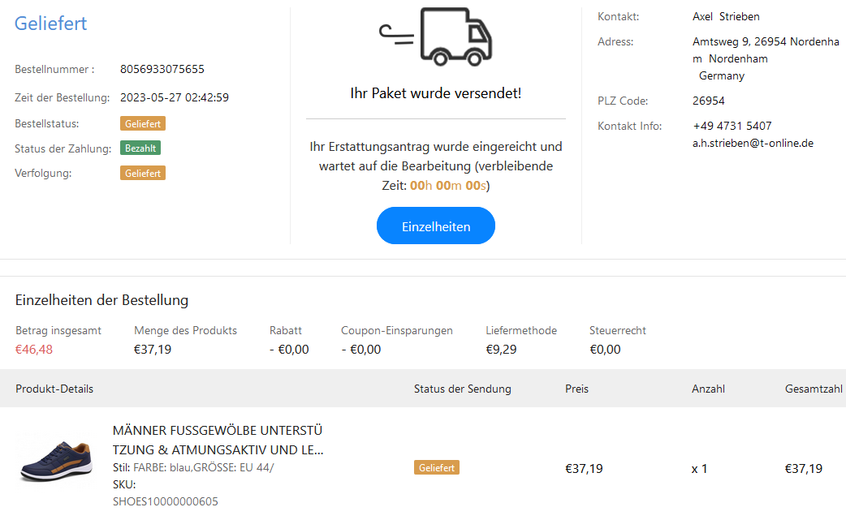Image resolution: width=846 pixels, height=520 pixels.
Task: Click the Geliefert badge beside Verfolgung
Action: tap(143, 174)
